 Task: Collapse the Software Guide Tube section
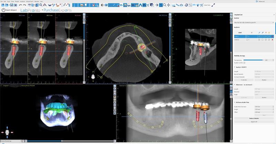(x=235, y=102)
